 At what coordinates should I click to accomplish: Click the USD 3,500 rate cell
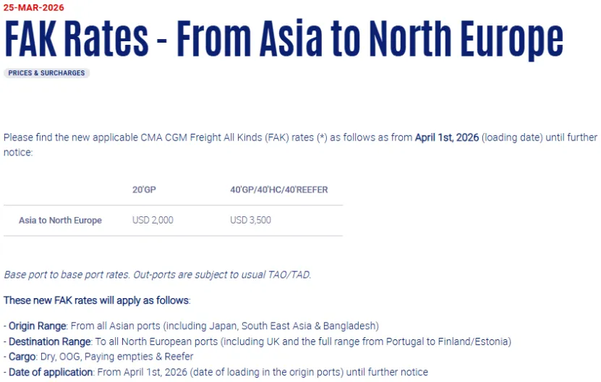click(x=250, y=220)
